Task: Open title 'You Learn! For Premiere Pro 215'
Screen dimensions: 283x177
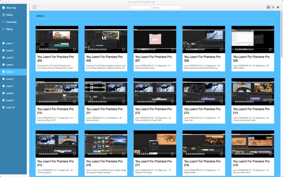Action: point(56,163)
